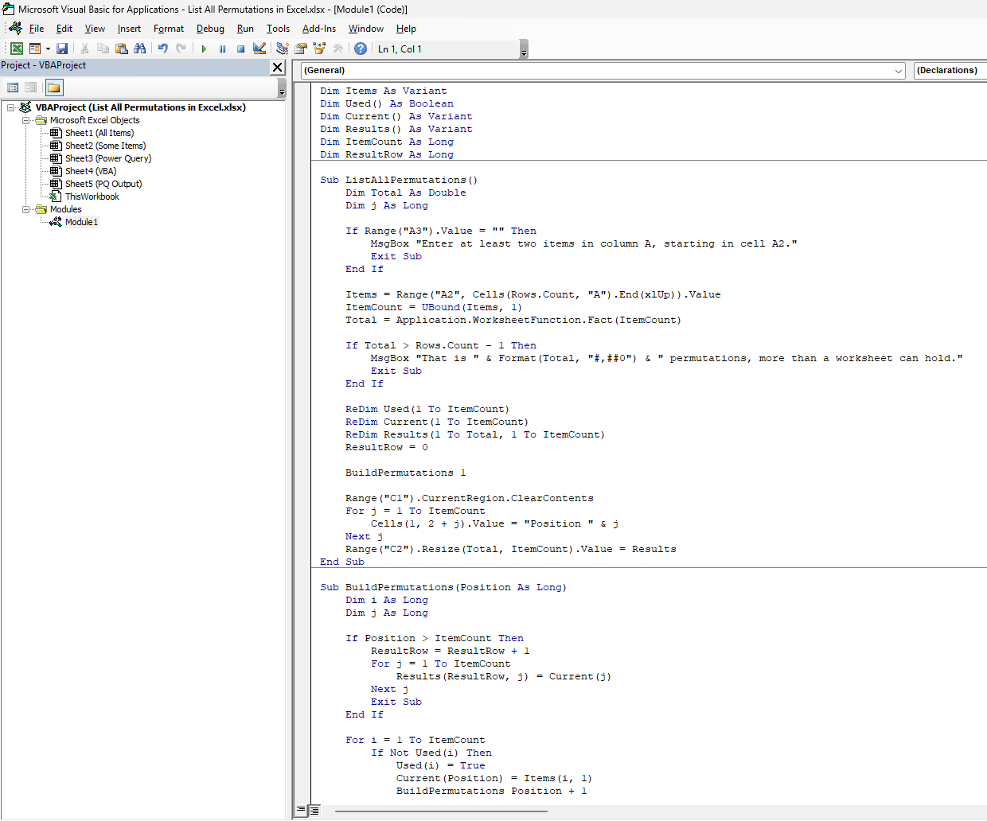This screenshot has height=821, width=987.
Task: Close the Project - VBAProject pane
Action: coord(278,68)
